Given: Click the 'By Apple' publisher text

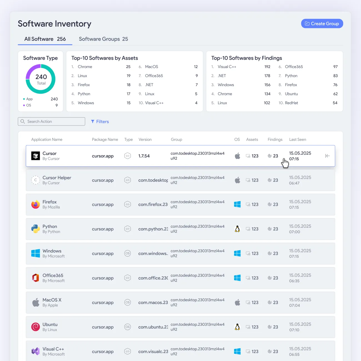Looking at the screenshot, I should [x=50, y=305].
